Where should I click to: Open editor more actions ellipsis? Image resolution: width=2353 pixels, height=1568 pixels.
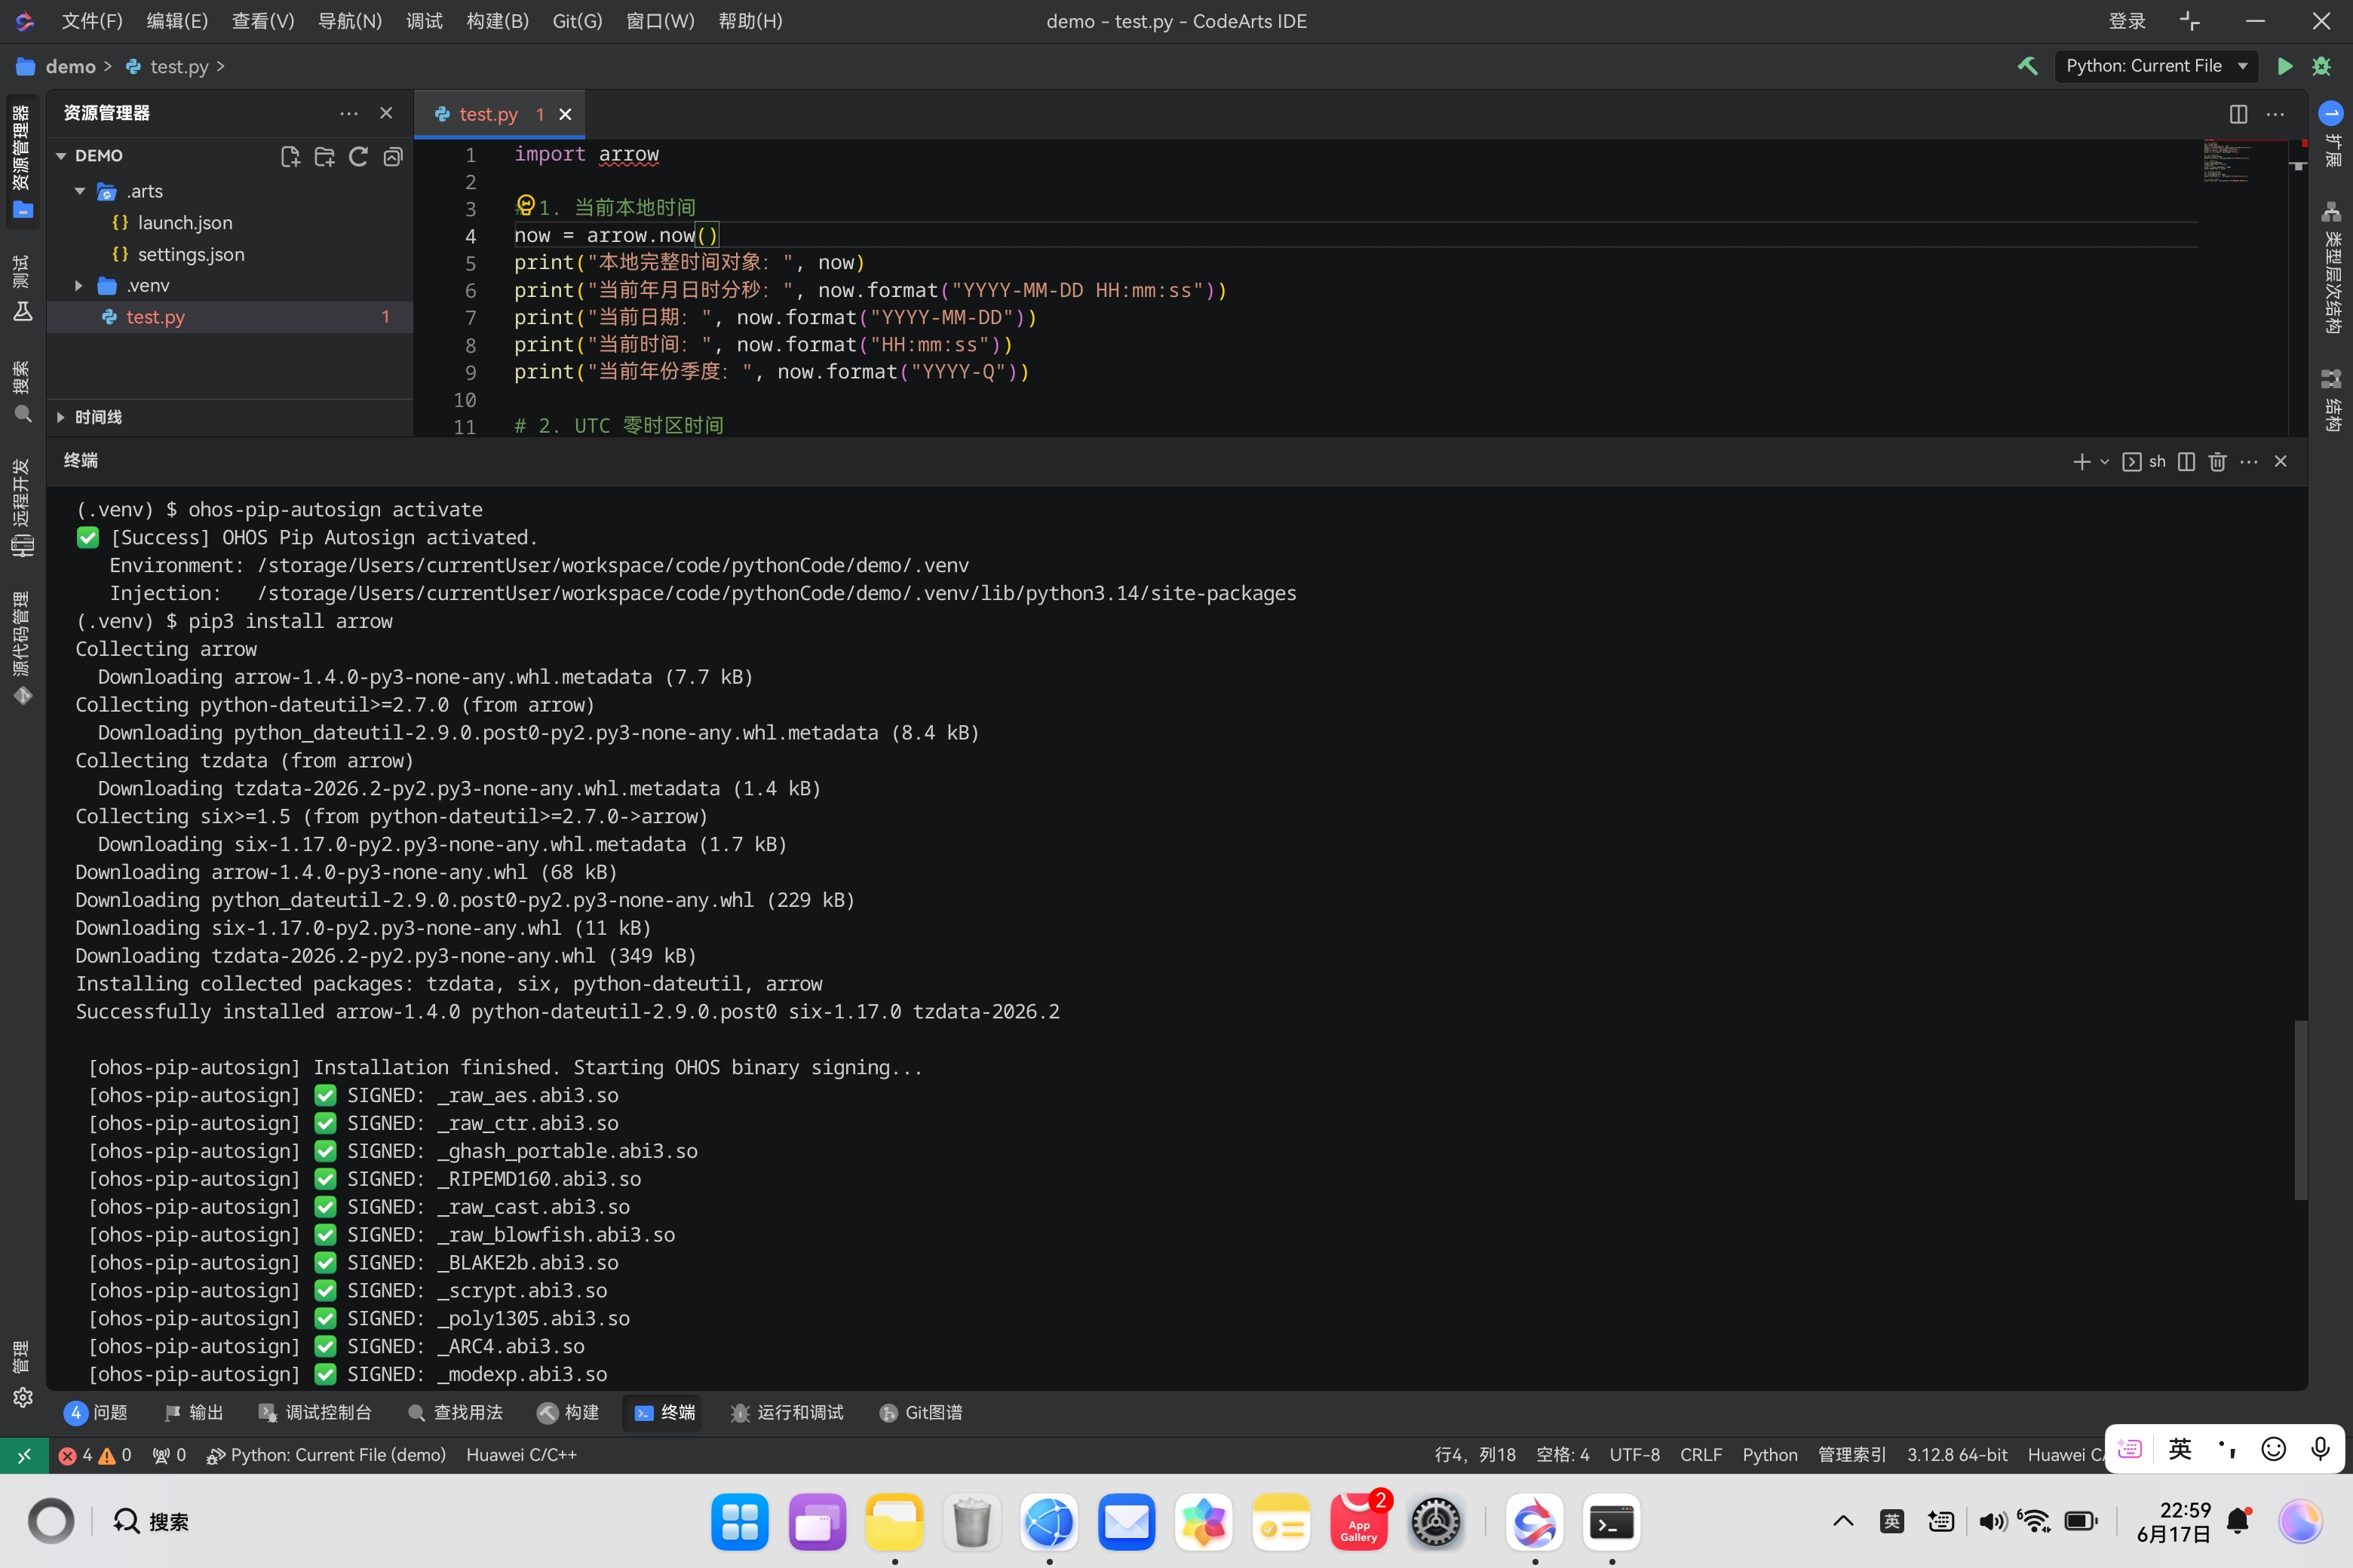pyautogui.click(x=2275, y=114)
